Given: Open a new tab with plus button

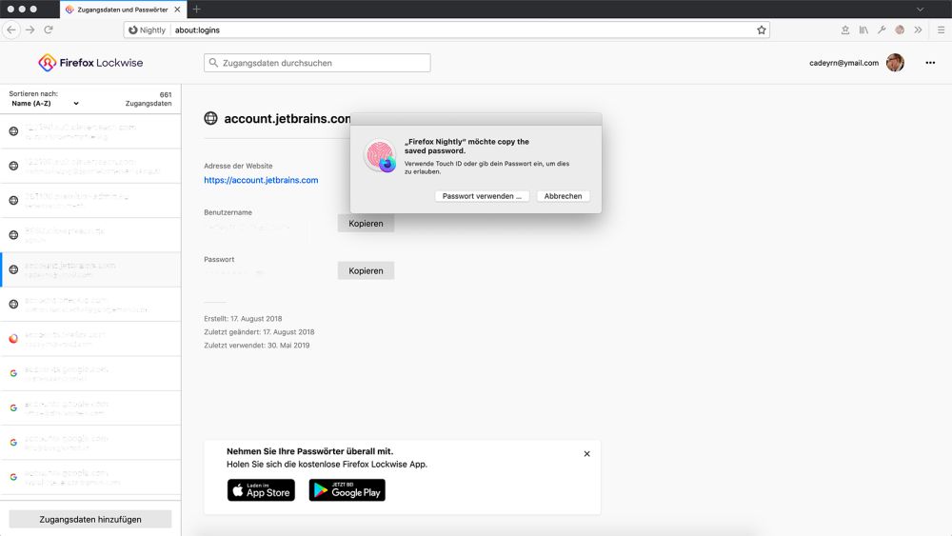Looking at the screenshot, I should point(196,10).
